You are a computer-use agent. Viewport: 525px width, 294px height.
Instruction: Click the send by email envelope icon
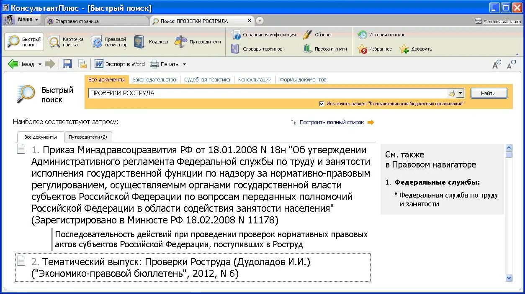tap(82, 64)
